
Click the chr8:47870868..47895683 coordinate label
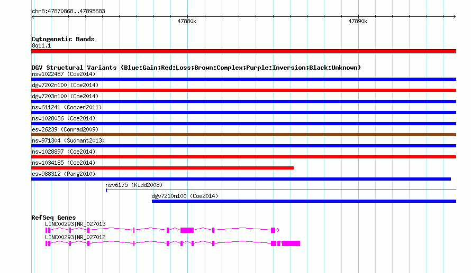[x=68, y=12]
